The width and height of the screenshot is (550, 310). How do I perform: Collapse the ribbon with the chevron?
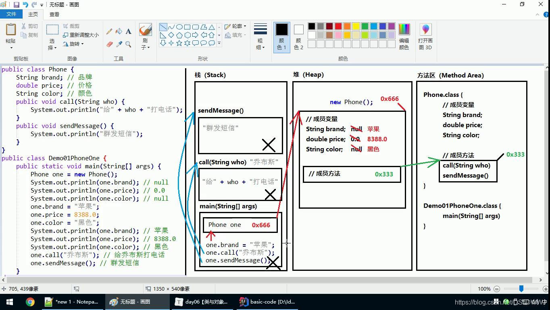pos(537,14)
